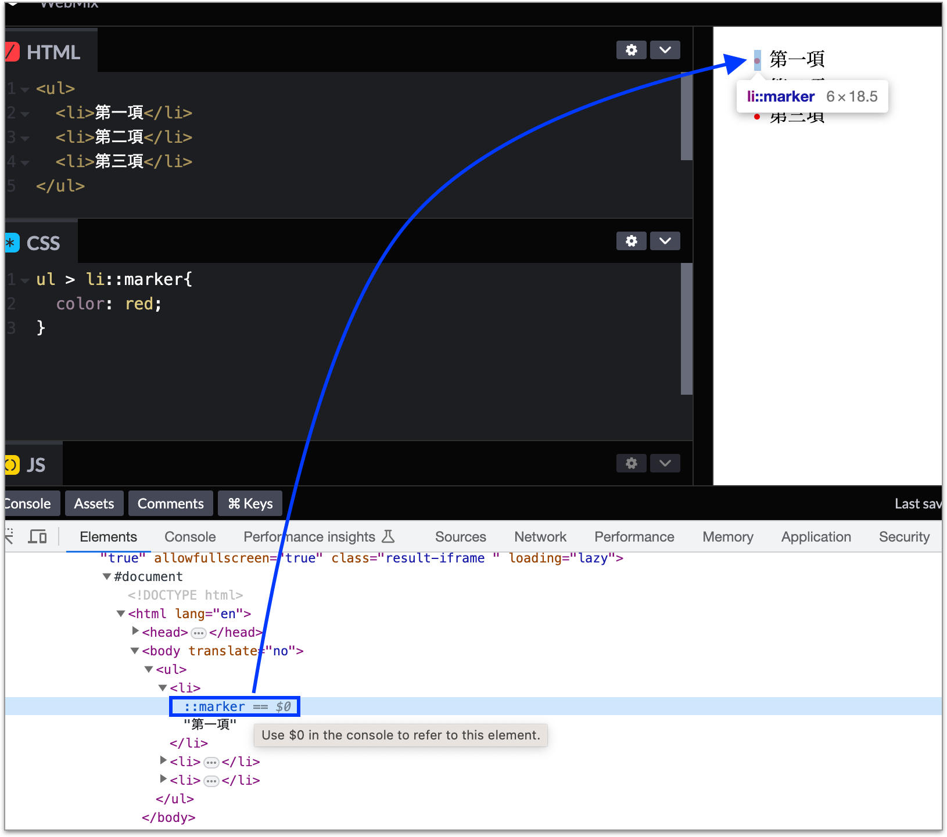
Task: Expand the head element in DOM tree
Action: (x=135, y=631)
